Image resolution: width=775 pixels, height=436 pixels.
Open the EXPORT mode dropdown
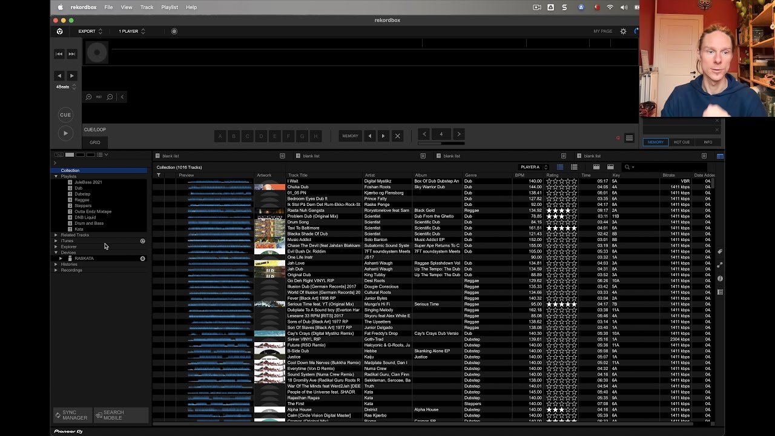click(90, 31)
